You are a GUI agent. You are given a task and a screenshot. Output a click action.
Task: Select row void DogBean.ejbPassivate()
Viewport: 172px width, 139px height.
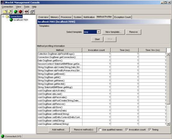point(102,97)
